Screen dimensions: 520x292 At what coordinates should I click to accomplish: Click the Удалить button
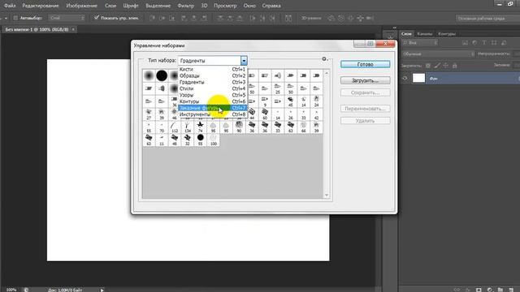(365, 121)
